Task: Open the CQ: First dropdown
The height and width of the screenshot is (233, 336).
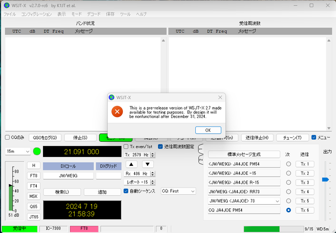Action: click(178, 191)
